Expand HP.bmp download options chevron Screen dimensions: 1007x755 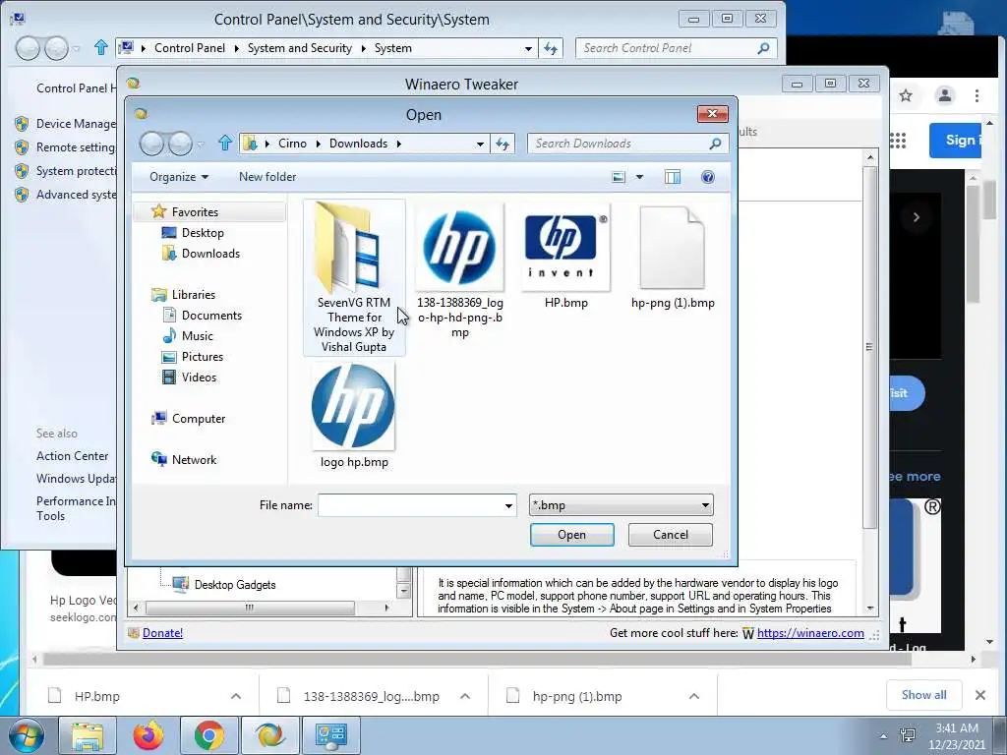pyautogui.click(x=236, y=696)
